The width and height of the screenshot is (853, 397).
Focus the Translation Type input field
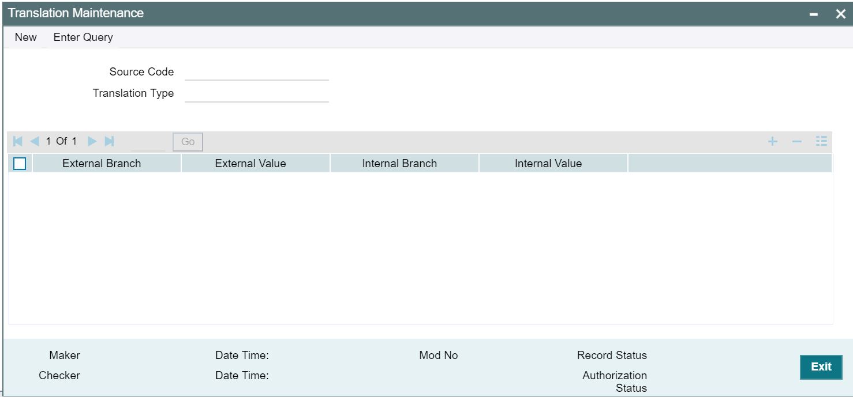257,93
